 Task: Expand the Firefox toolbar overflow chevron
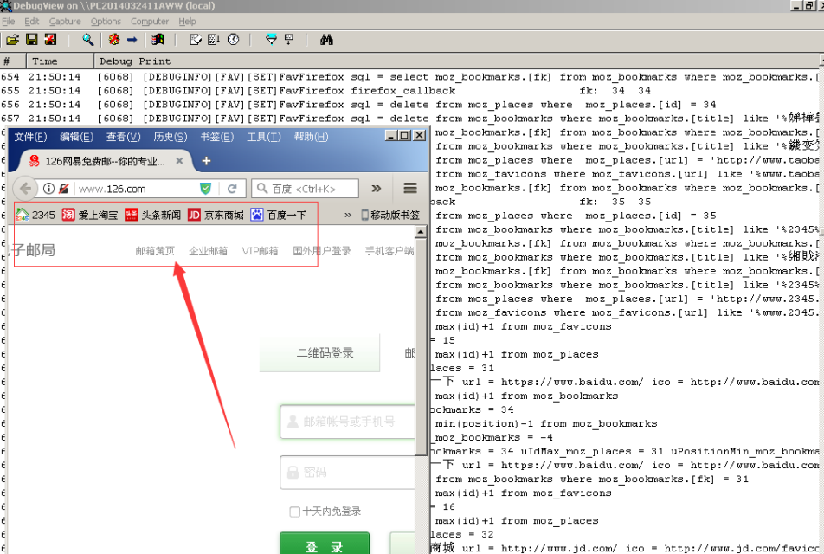377,188
